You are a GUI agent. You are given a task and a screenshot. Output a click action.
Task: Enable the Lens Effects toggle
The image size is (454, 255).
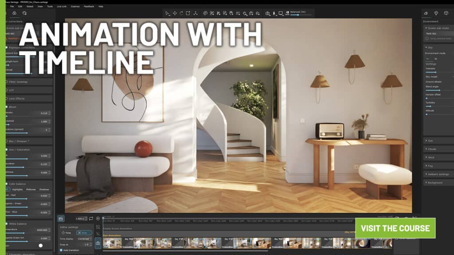coord(7,99)
